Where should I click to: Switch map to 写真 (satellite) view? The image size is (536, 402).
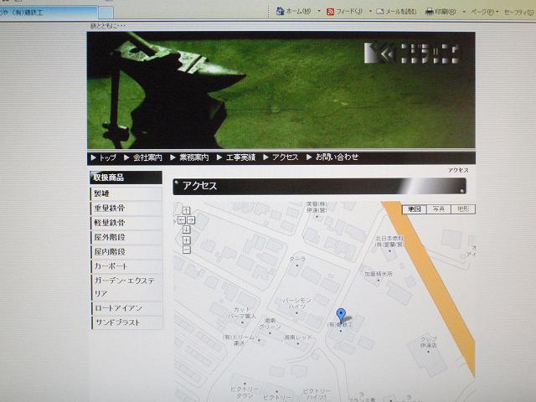point(439,209)
